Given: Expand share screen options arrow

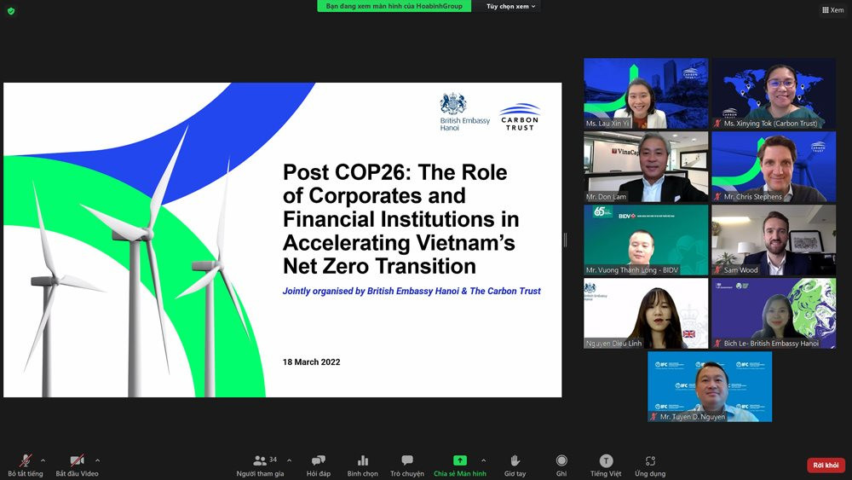Looking at the screenshot, I should [x=484, y=460].
